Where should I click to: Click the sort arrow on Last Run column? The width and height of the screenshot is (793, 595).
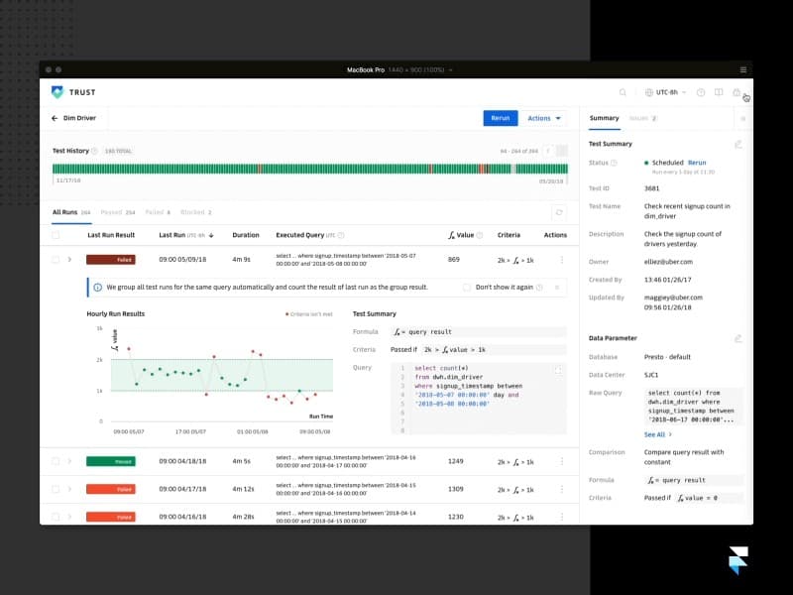coord(211,235)
